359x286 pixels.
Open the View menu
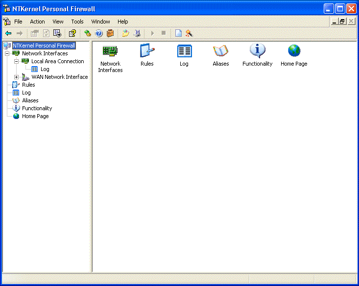click(x=58, y=22)
